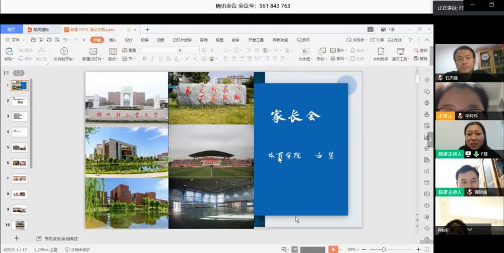This screenshot has height=253, width=504.
Task: Switch to the 稻壳模板 template tab
Action: 43,29
